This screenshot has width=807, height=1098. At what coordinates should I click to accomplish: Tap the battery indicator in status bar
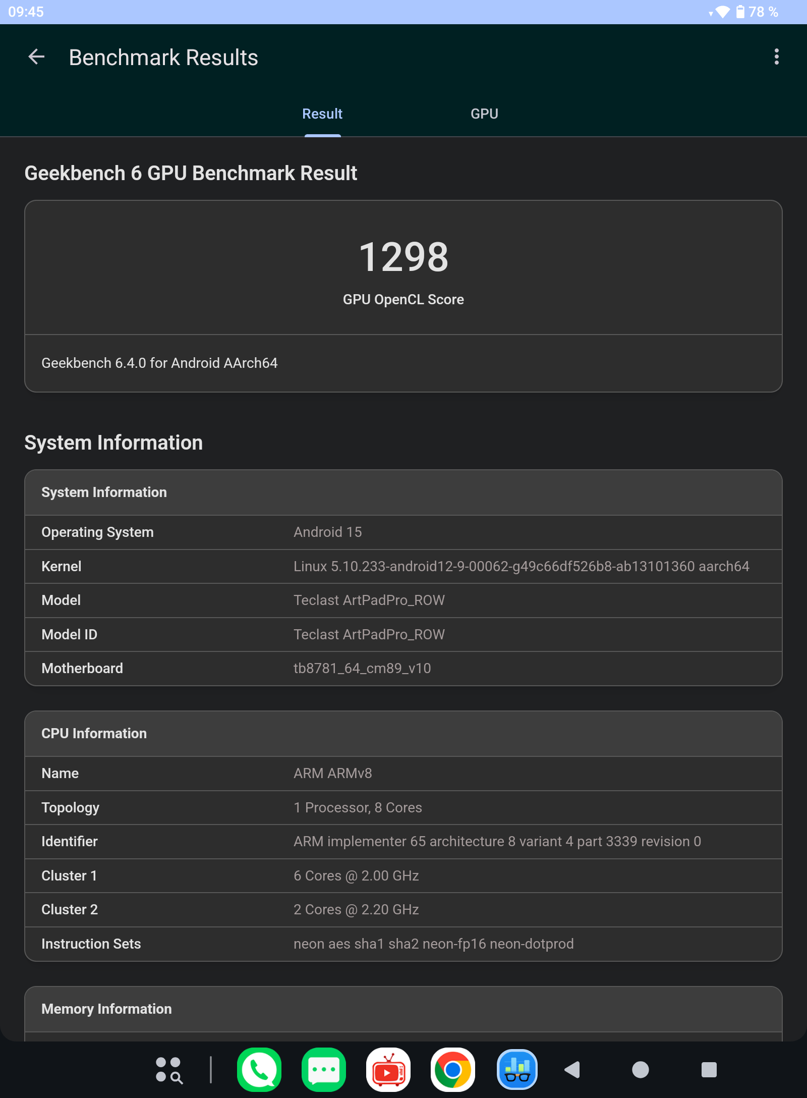click(x=740, y=12)
